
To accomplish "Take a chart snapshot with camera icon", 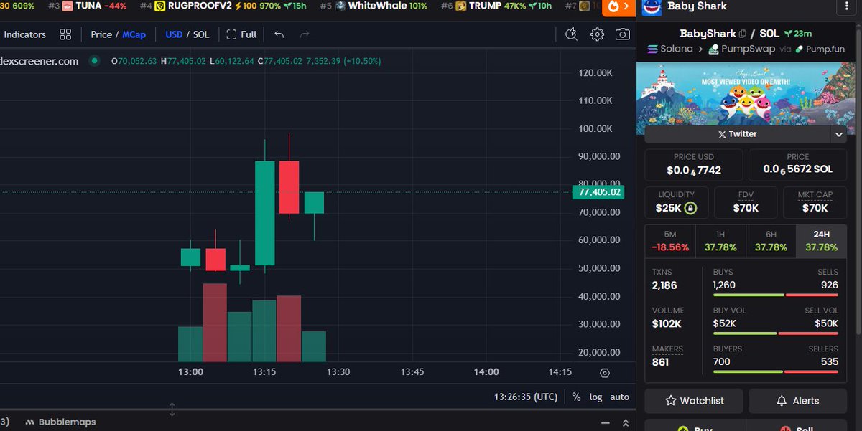I will click(623, 34).
